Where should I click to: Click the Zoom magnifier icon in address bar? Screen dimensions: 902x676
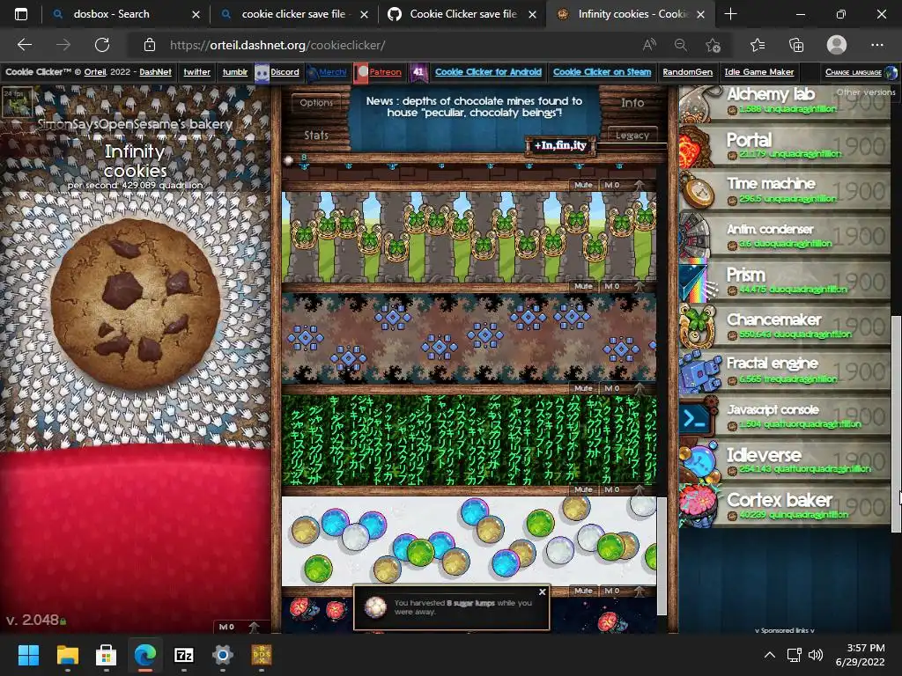(x=681, y=45)
